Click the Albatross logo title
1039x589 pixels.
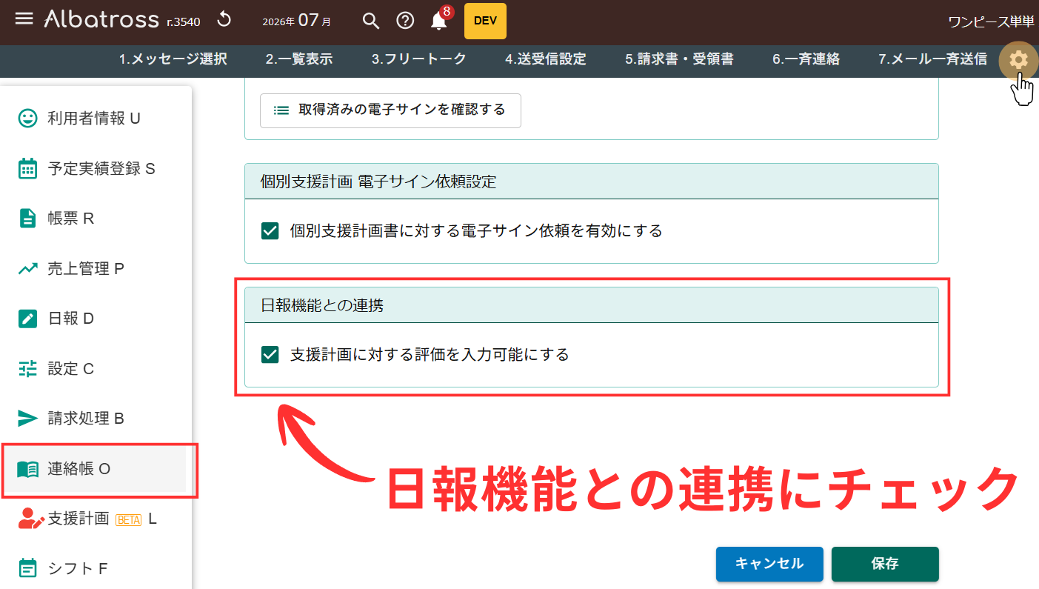[101, 19]
